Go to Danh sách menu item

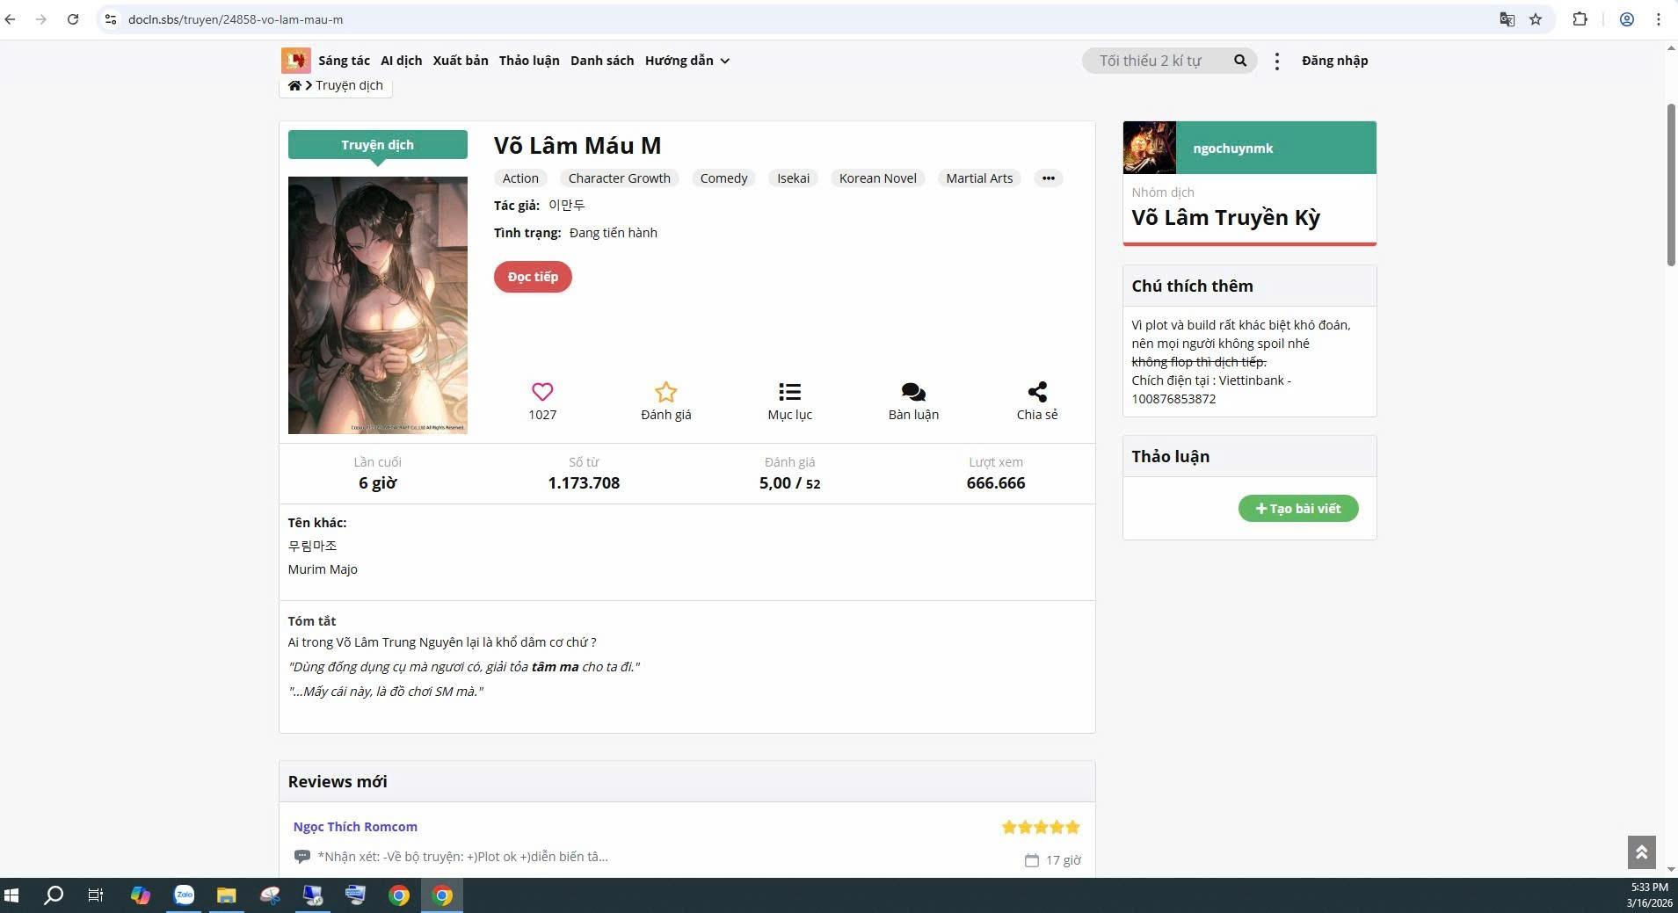[x=602, y=61]
